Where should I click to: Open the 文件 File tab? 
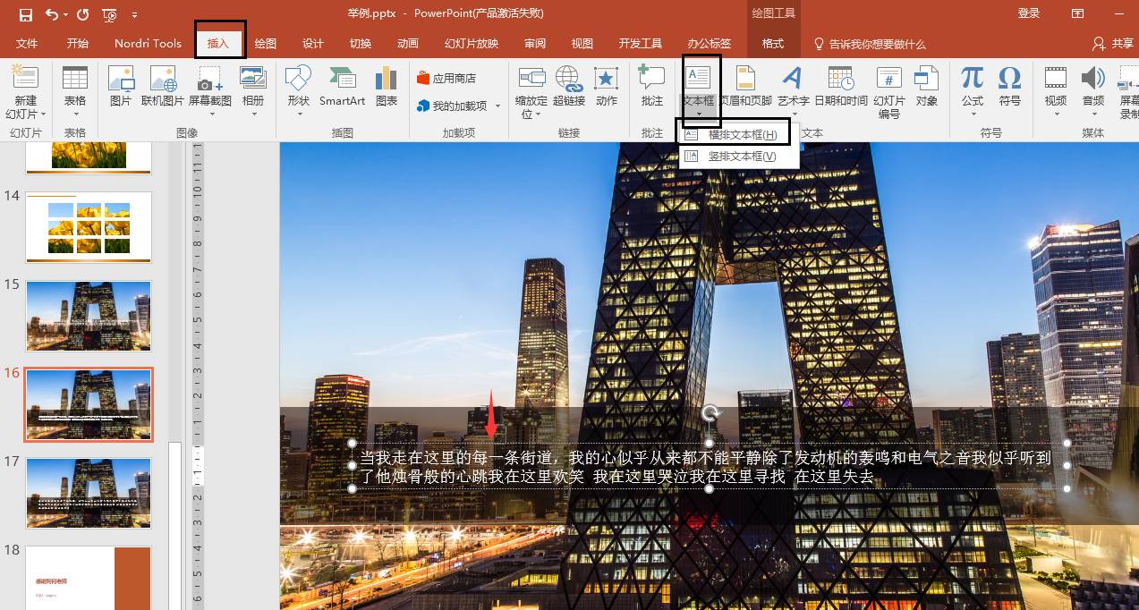click(27, 44)
